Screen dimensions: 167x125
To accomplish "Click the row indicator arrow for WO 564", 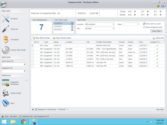I will point(32,46).
